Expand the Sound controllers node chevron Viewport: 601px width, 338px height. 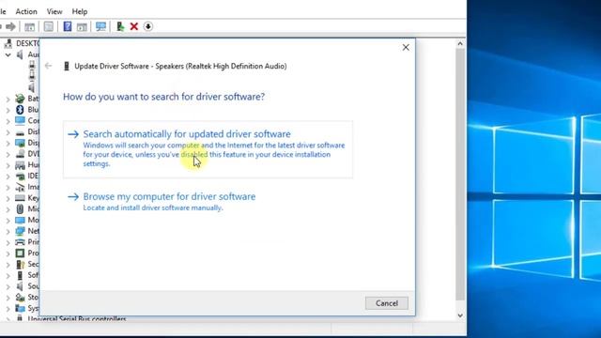(8, 286)
